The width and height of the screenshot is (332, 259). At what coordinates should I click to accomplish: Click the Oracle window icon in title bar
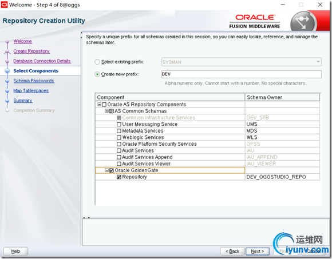[x=4, y=5]
